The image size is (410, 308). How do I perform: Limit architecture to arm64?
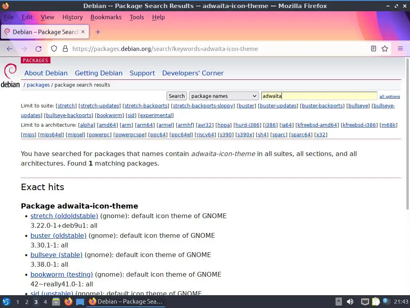(145, 125)
